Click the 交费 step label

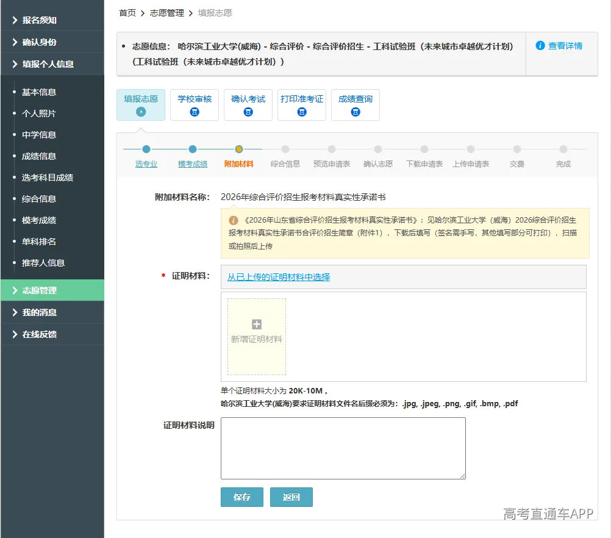click(517, 164)
